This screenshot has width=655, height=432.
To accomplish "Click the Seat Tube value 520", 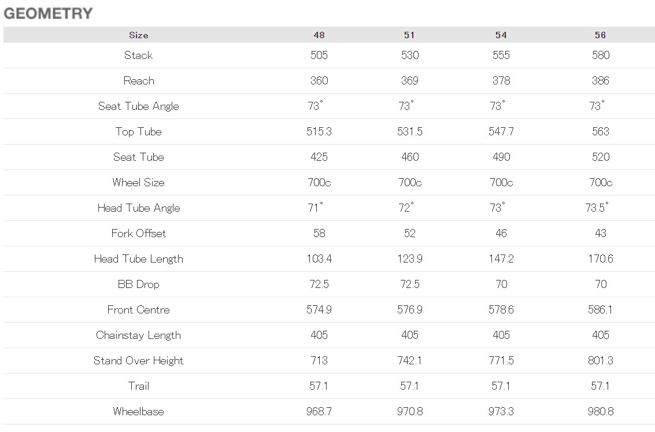I will tap(601, 157).
